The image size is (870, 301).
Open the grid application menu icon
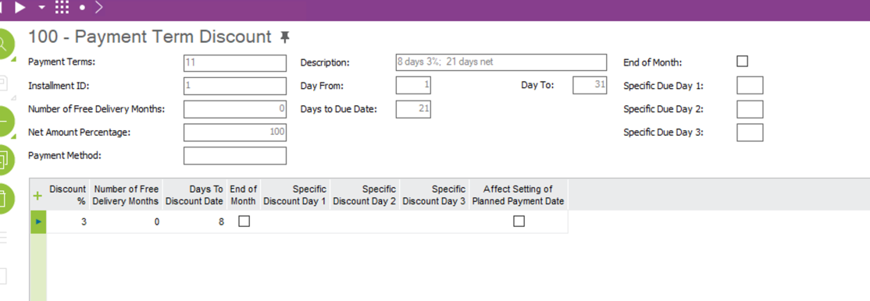tap(62, 7)
